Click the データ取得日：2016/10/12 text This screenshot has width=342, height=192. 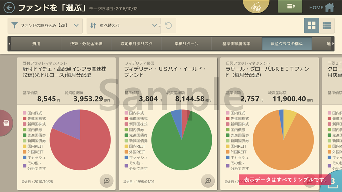coord(113,9)
